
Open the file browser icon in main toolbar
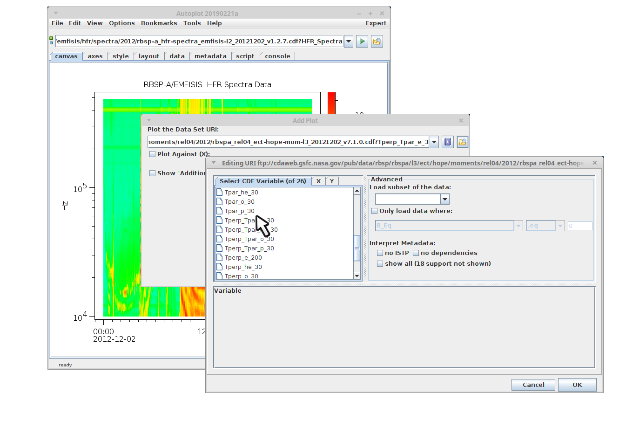(377, 41)
